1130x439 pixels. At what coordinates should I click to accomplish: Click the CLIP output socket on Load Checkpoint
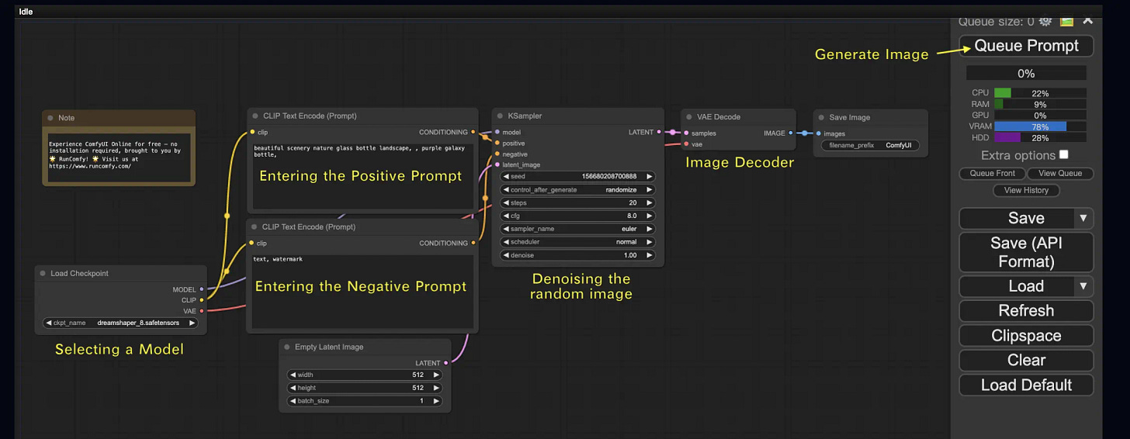(x=202, y=299)
